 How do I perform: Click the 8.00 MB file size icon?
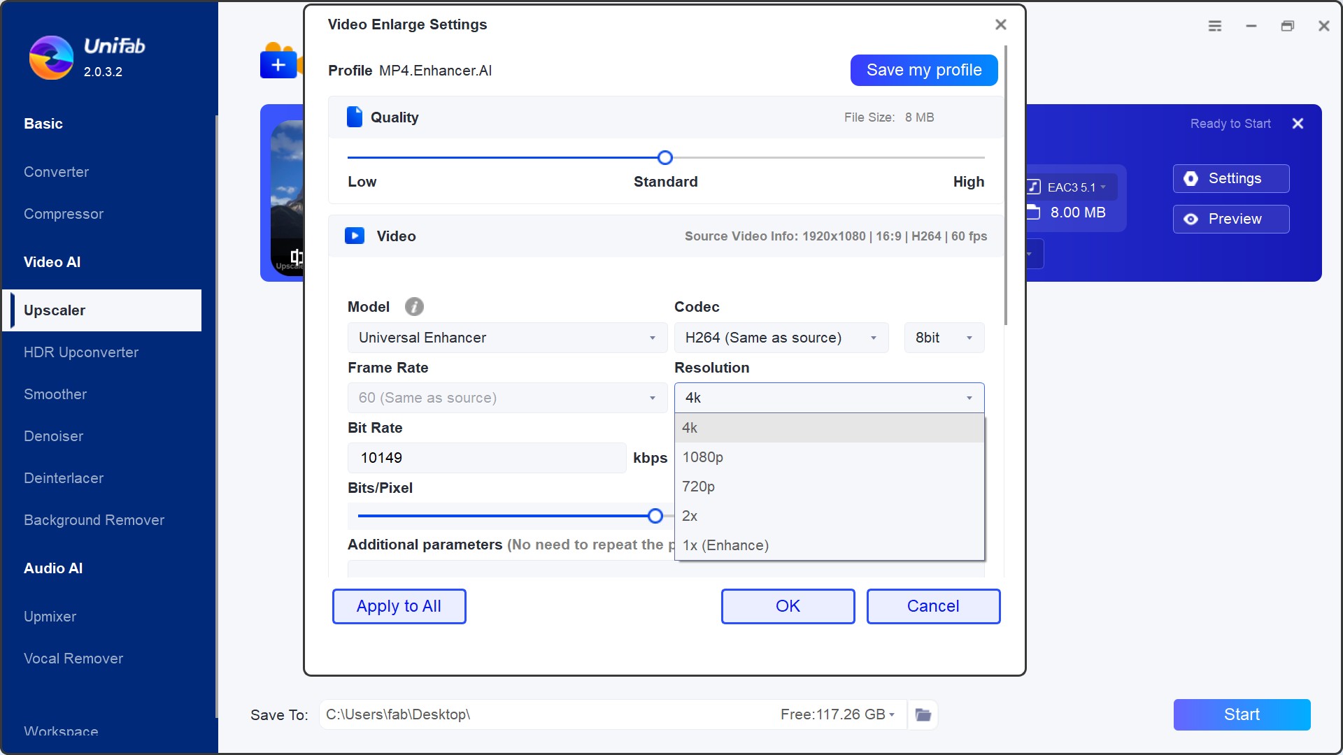[x=1033, y=212]
